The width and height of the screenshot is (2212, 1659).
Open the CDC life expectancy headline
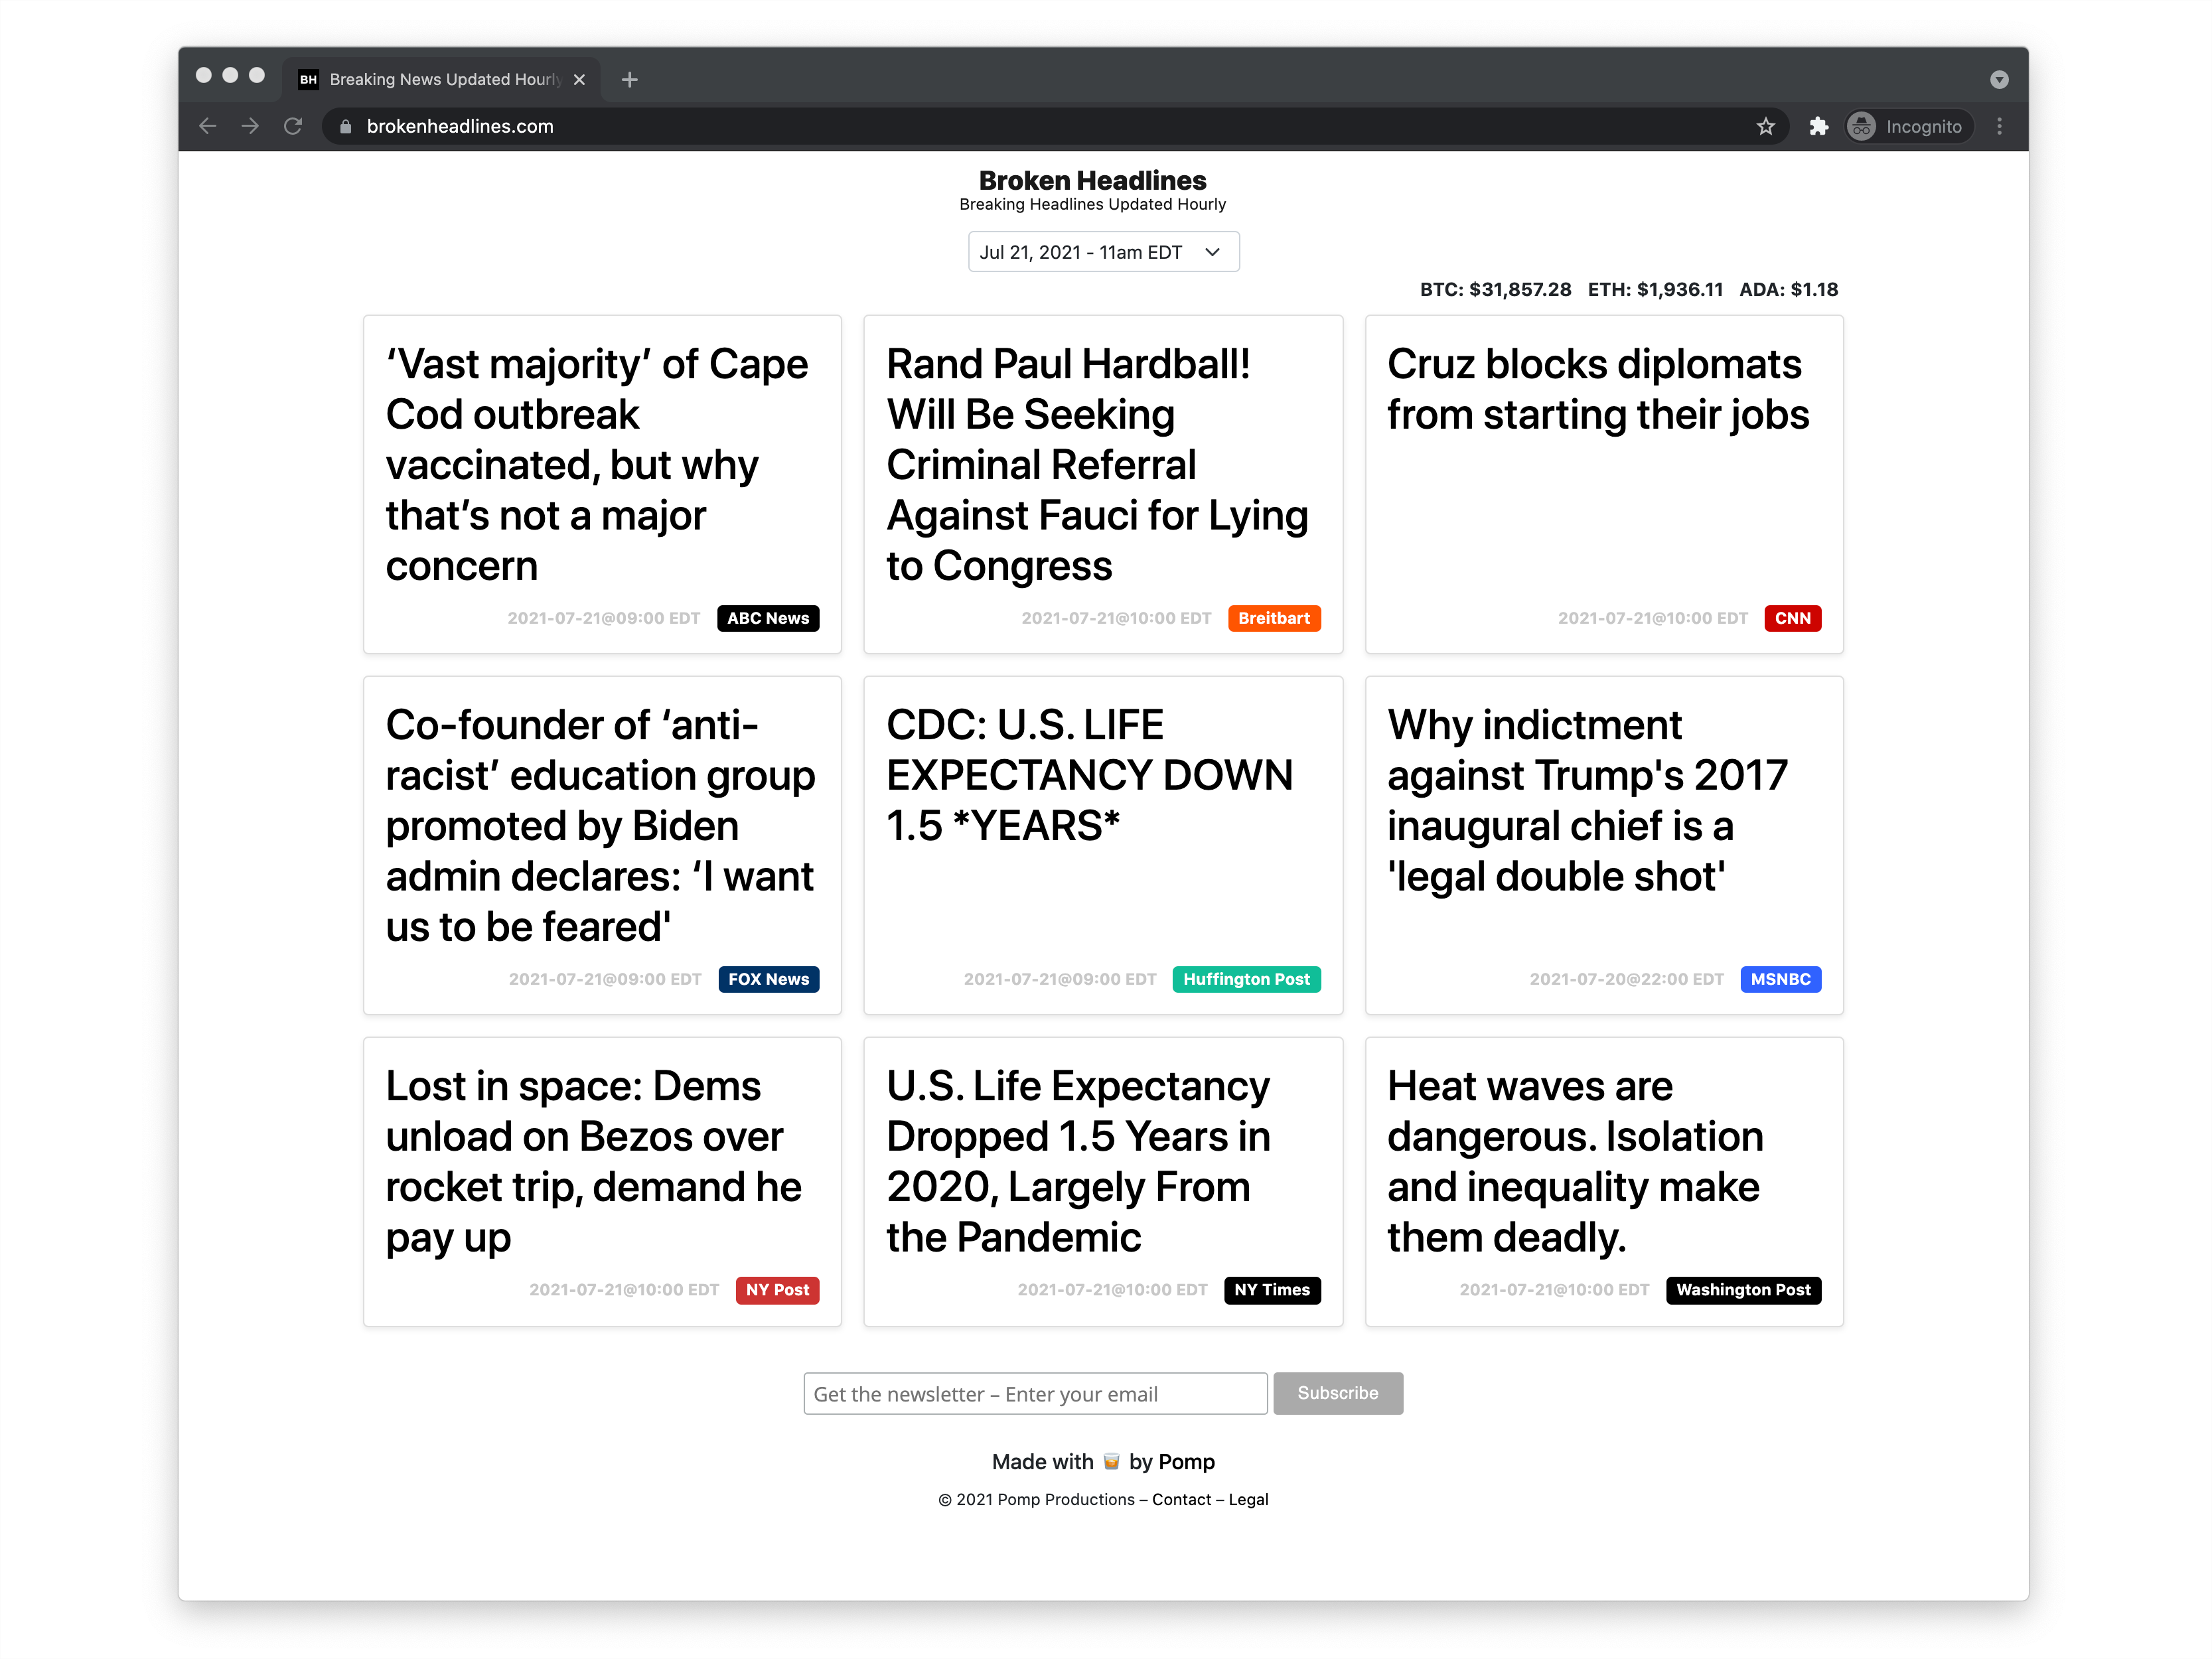pyautogui.click(x=1089, y=775)
